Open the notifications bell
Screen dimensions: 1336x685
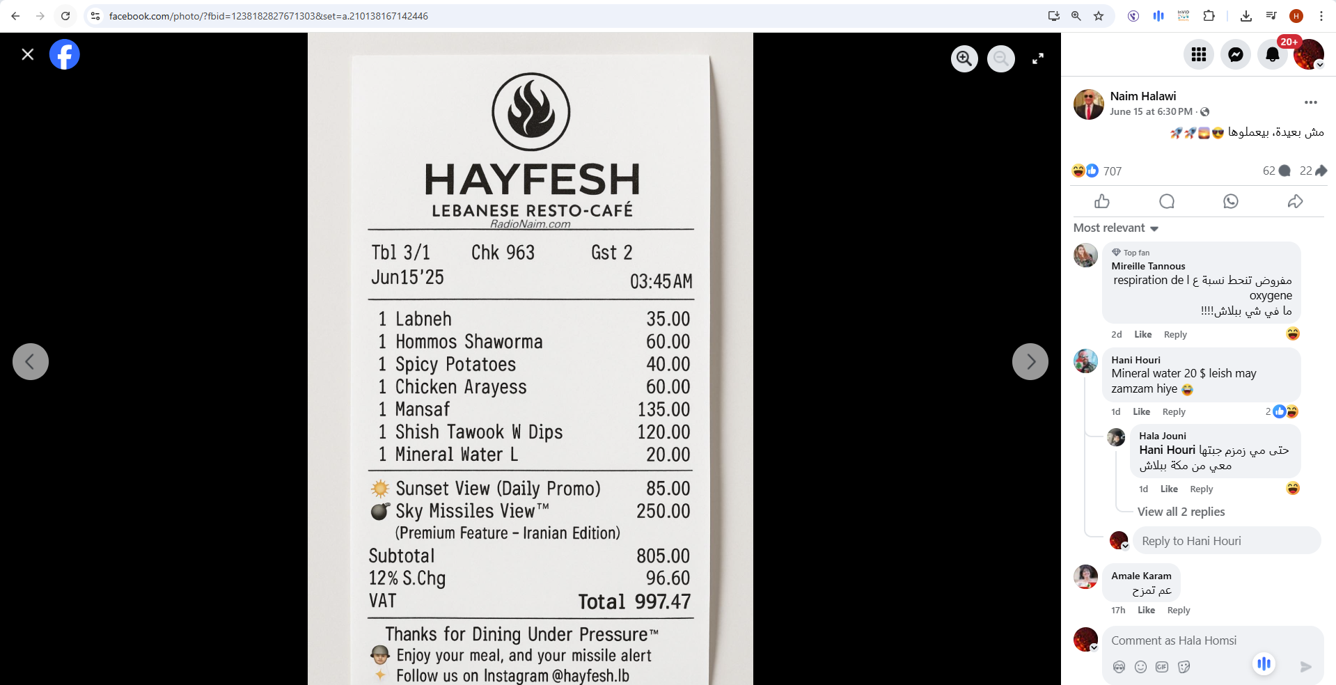pos(1272,54)
